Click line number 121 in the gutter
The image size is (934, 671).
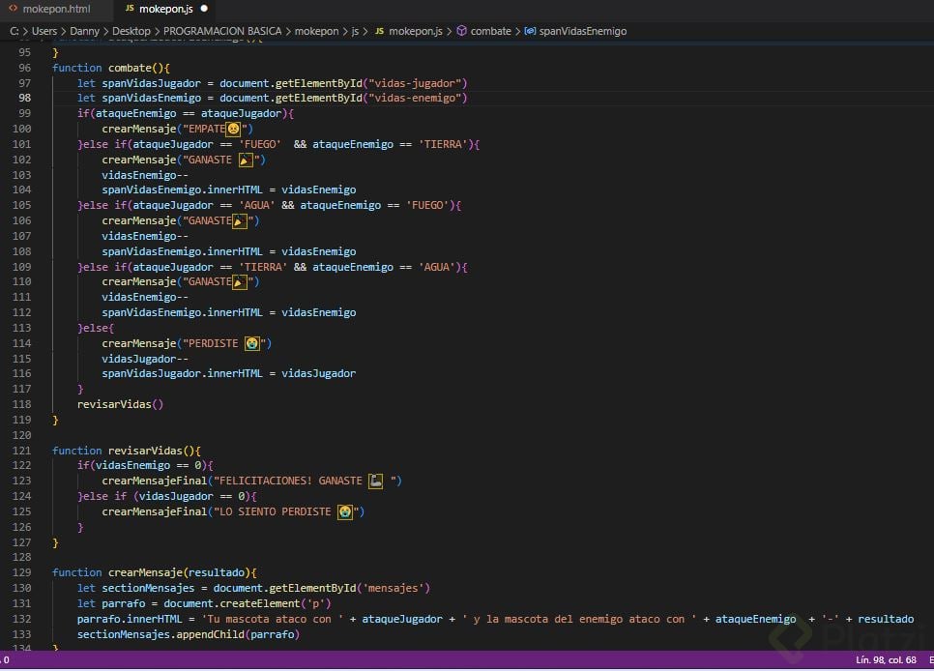click(x=22, y=451)
